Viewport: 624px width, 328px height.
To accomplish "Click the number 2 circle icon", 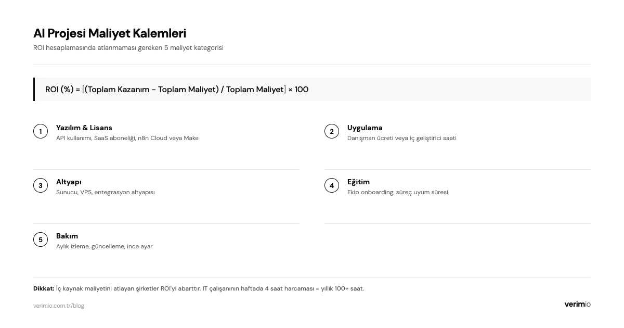I will 332,131.
